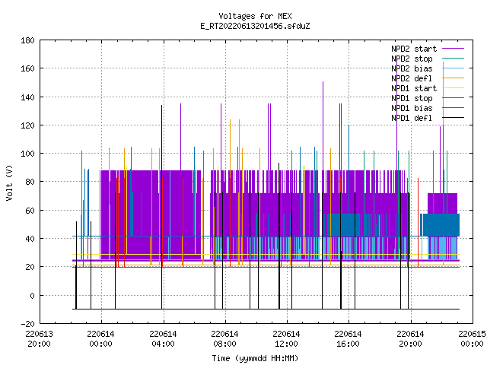Viewport: 487px width, 365px height.
Task: Click the yellow NPD1 start legend line
Action: 454,88
